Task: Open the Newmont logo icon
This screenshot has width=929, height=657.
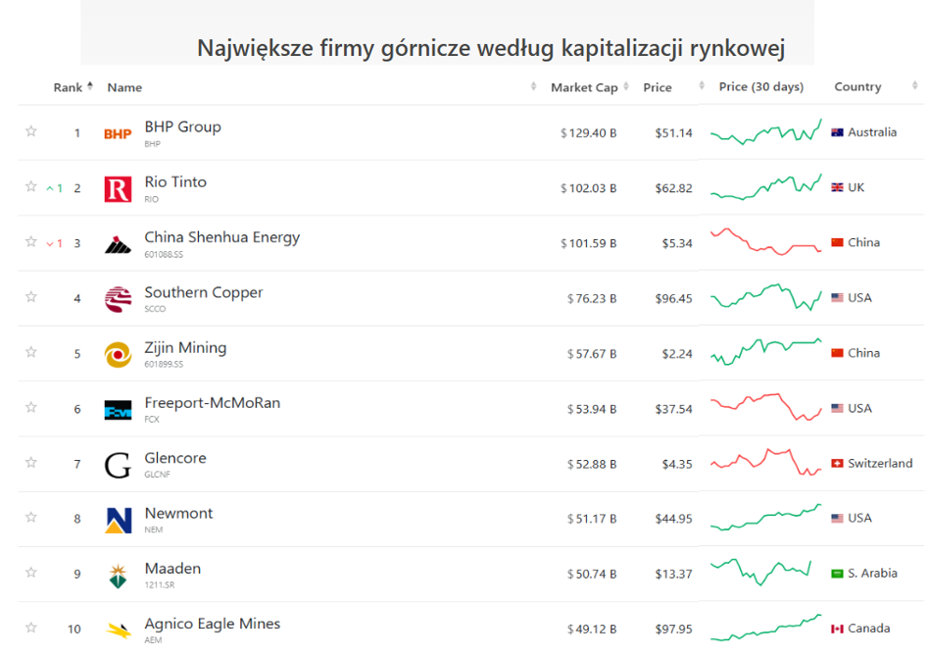Action: [x=118, y=520]
